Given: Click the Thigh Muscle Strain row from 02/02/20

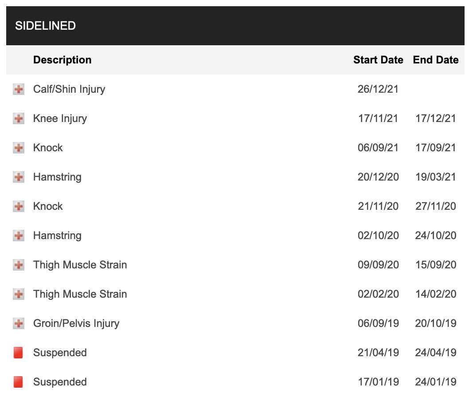Looking at the screenshot, I should point(235,294).
